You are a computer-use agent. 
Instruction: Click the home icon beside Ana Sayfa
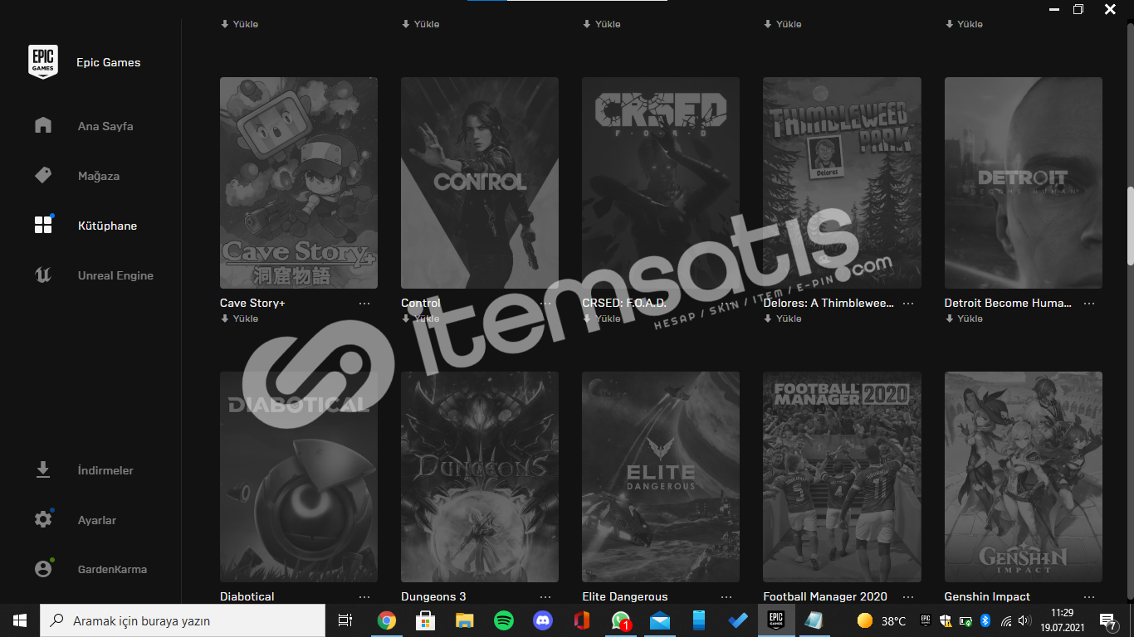(43, 125)
